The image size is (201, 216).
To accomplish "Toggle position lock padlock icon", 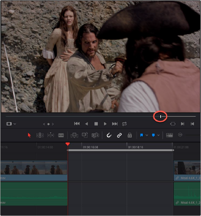I will click(x=130, y=135).
